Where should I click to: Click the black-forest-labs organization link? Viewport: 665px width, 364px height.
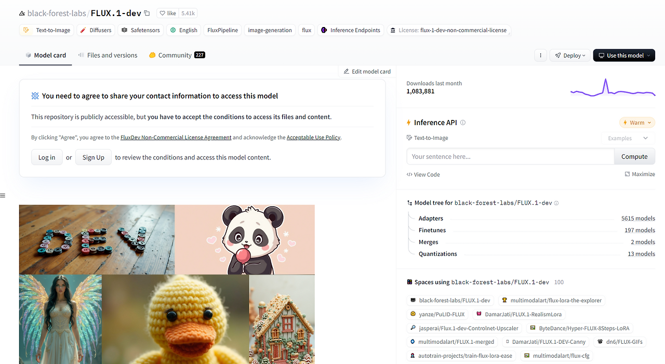tap(57, 13)
